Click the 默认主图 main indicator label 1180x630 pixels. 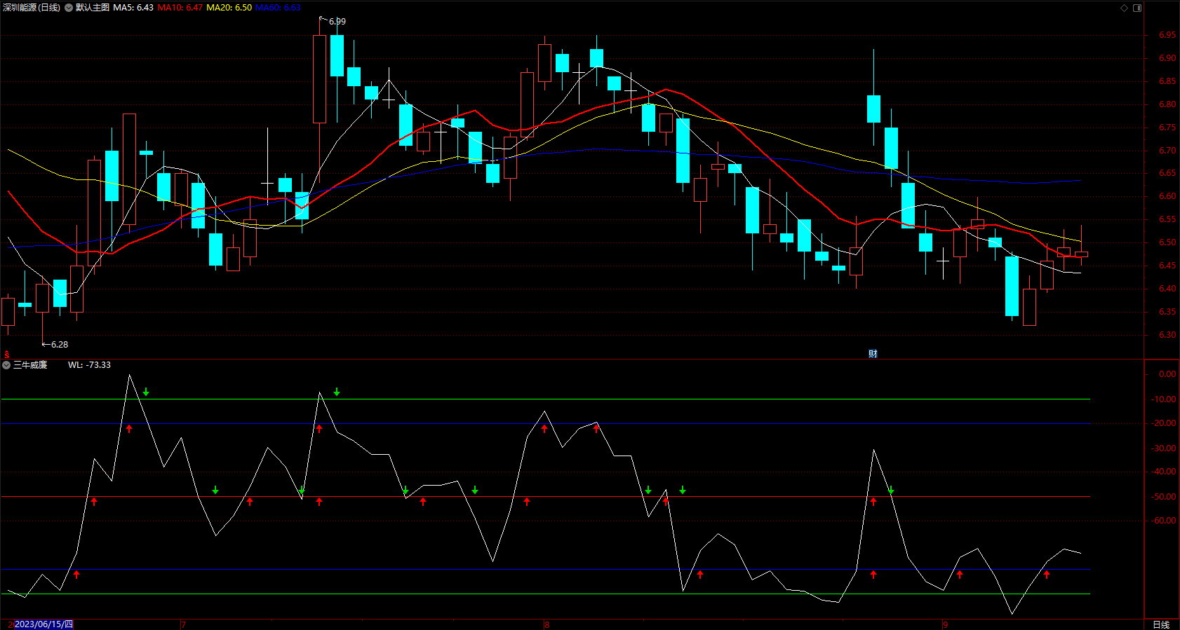point(93,8)
